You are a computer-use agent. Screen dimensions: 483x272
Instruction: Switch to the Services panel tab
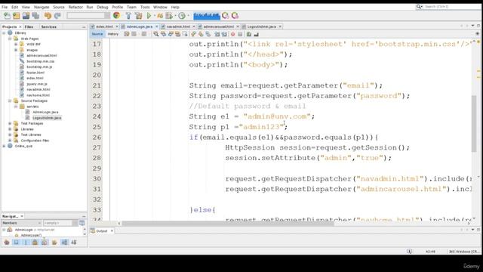(48, 27)
